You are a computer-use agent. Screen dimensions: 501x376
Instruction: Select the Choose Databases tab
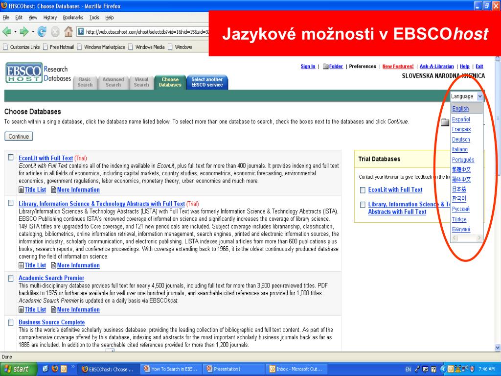tap(170, 82)
